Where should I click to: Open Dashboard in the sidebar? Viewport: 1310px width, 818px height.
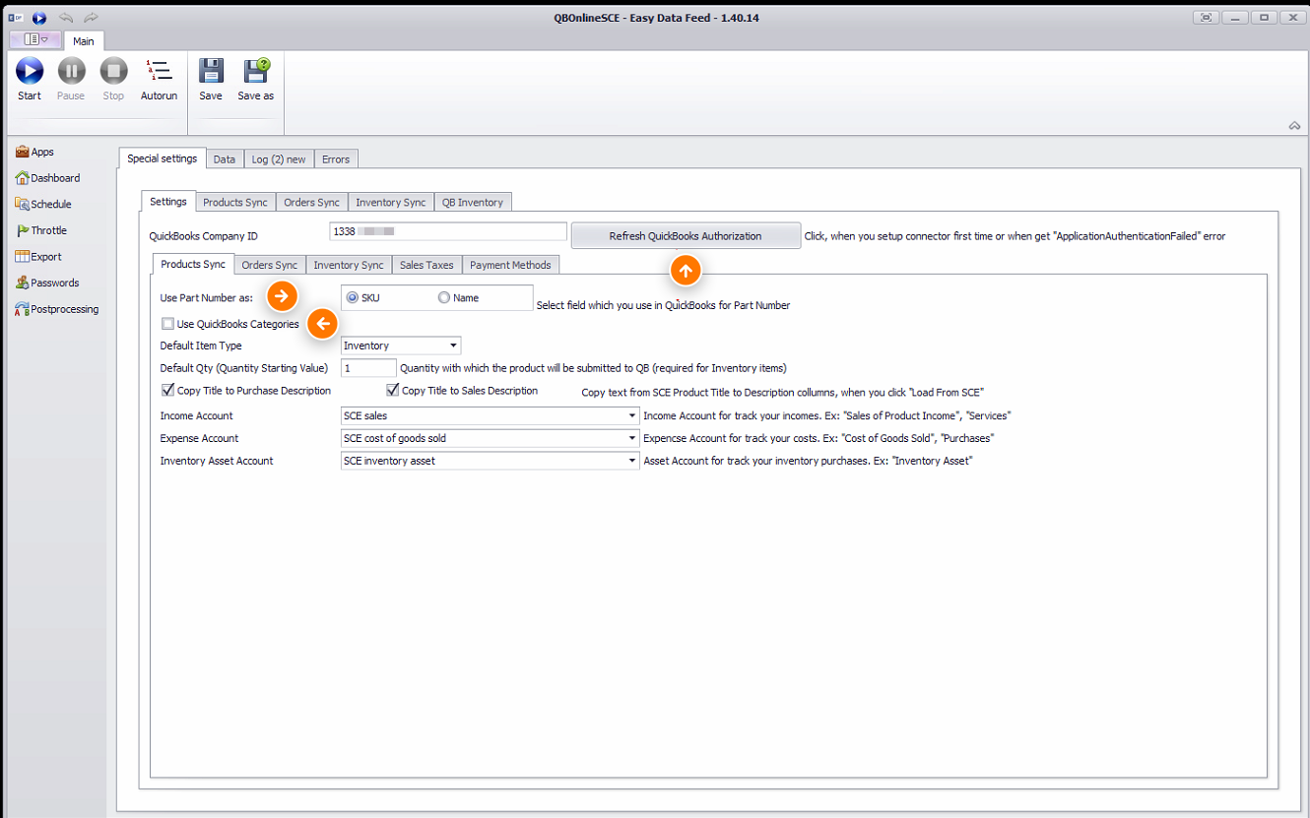[x=48, y=178]
